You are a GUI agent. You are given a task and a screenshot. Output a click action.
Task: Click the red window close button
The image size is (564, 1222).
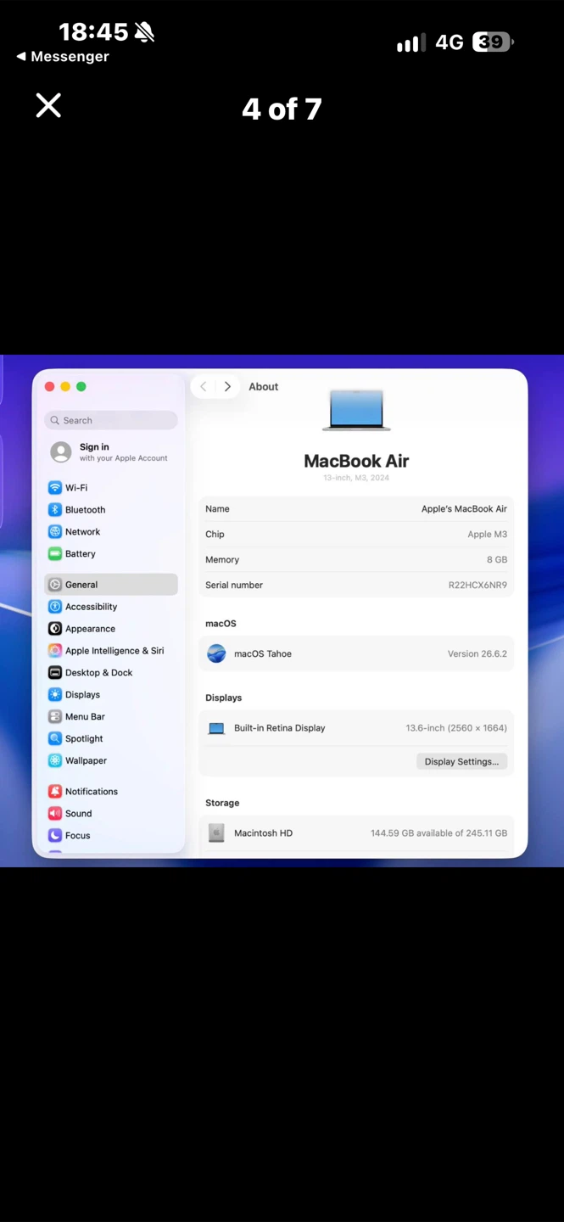50,387
